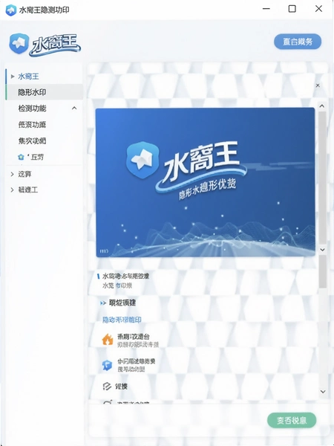Select the second sub-item beneath 检测功能
Viewport: 334px width, 446px height.
[32, 140]
